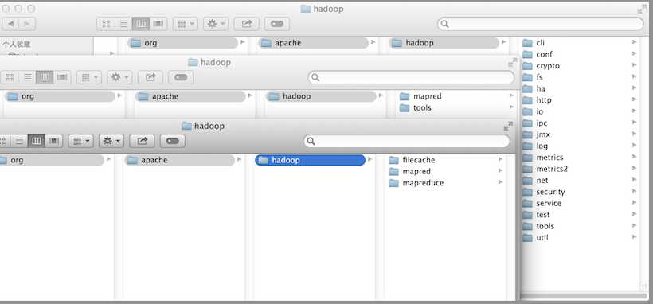The height and width of the screenshot is (304, 653).
Task: Select the tools folder in middle window
Action: coord(456,108)
